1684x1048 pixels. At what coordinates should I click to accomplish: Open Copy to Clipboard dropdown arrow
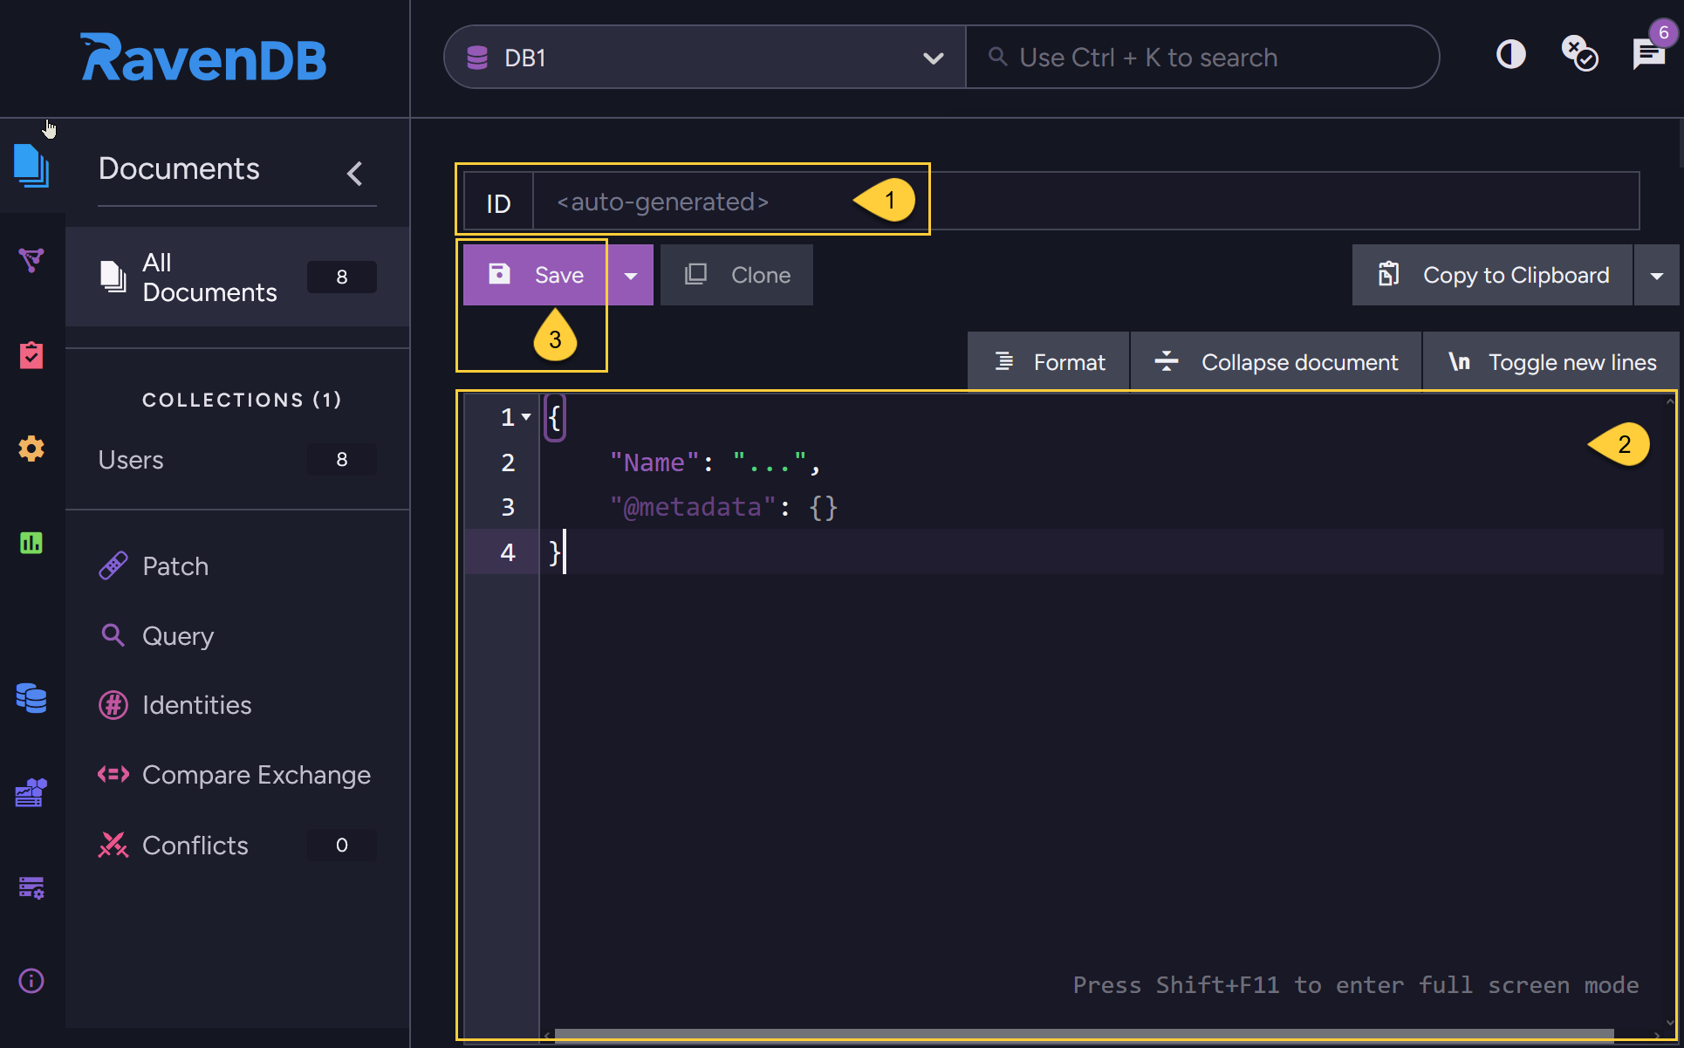pyautogui.click(x=1657, y=275)
